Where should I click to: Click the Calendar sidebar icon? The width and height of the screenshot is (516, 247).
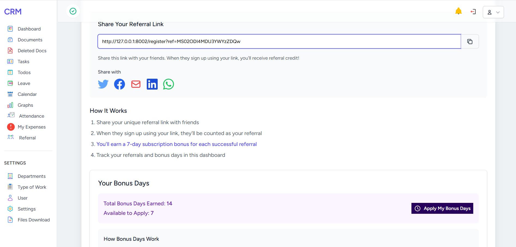[10, 94]
